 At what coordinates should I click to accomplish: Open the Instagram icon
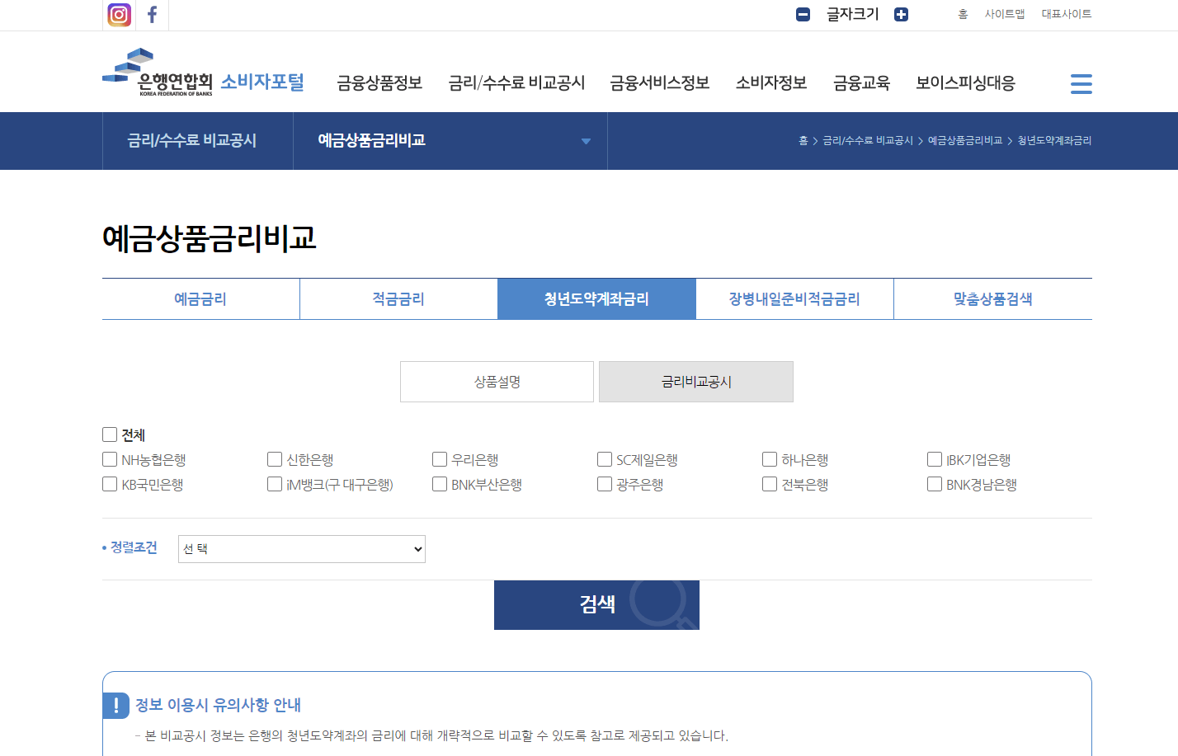click(119, 14)
